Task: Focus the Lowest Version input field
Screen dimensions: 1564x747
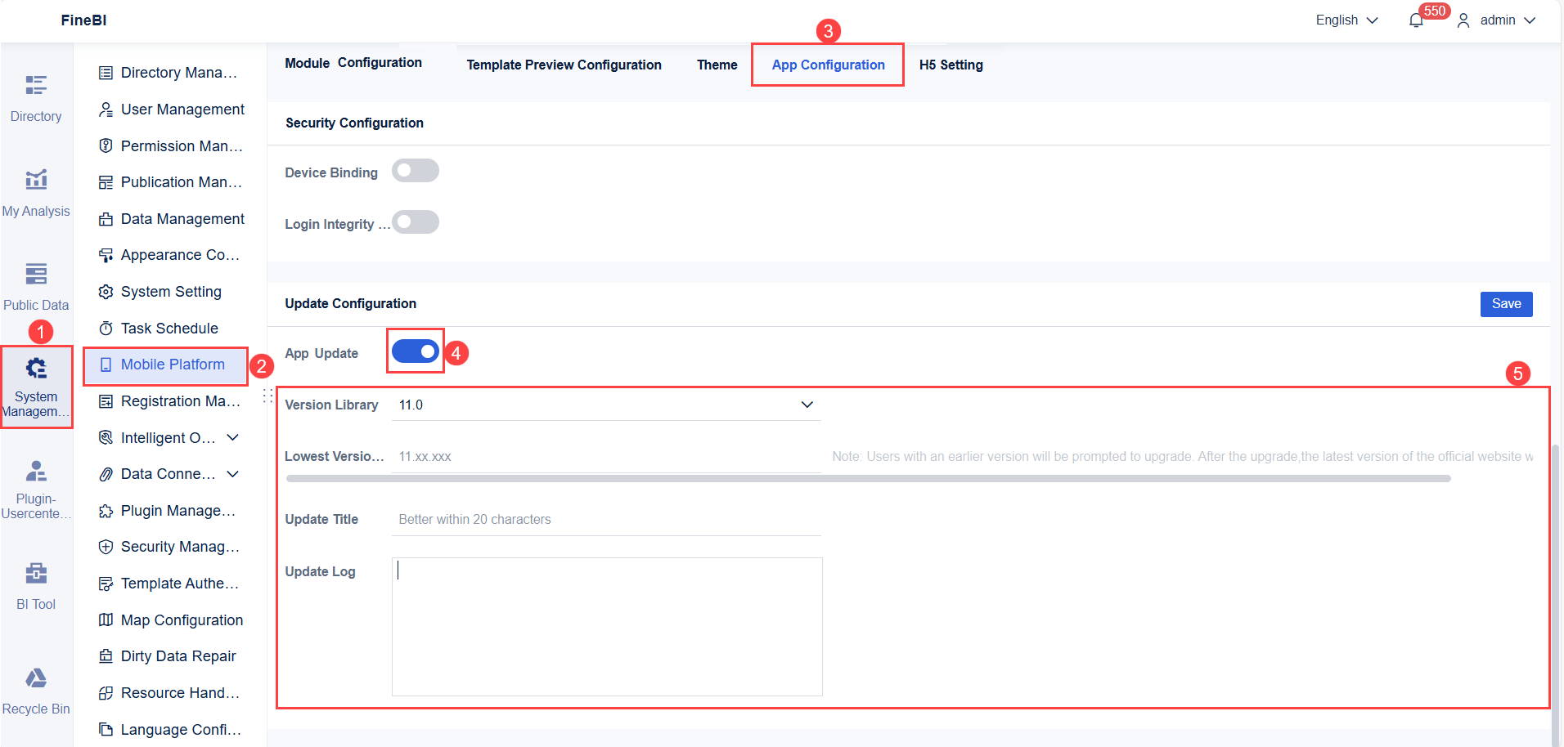Action: point(606,456)
